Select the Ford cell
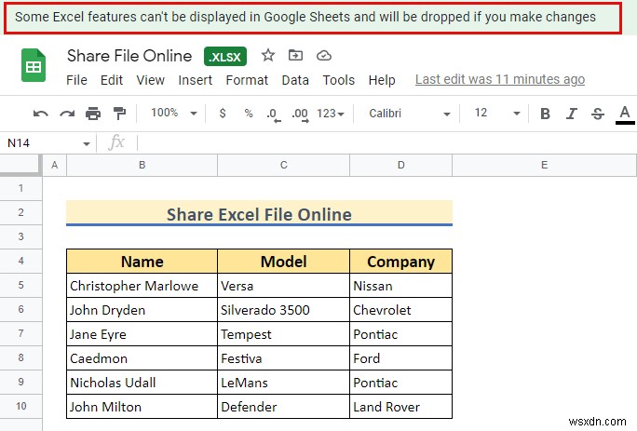Image resolution: width=637 pixels, height=431 pixels. click(x=400, y=358)
